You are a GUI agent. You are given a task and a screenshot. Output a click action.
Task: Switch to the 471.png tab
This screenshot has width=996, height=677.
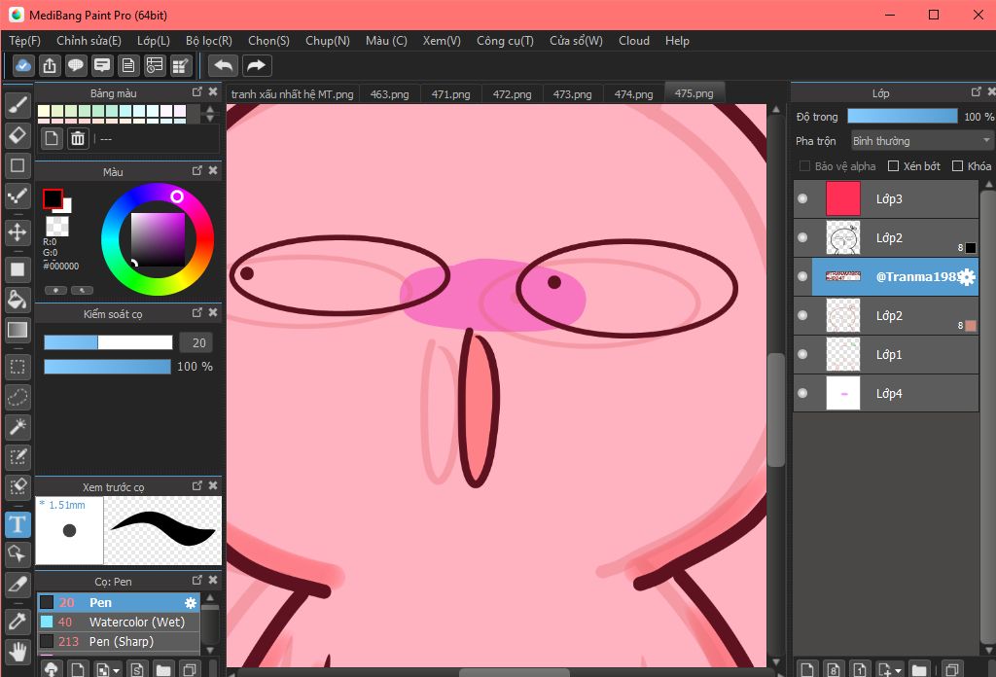pyautogui.click(x=451, y=94)
